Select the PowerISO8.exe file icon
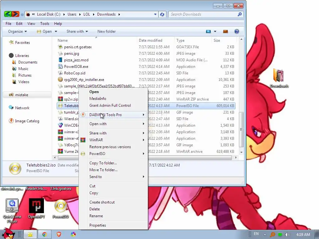Screen dimensions: 319x239 pyautogui.click(x=60, y=67)
